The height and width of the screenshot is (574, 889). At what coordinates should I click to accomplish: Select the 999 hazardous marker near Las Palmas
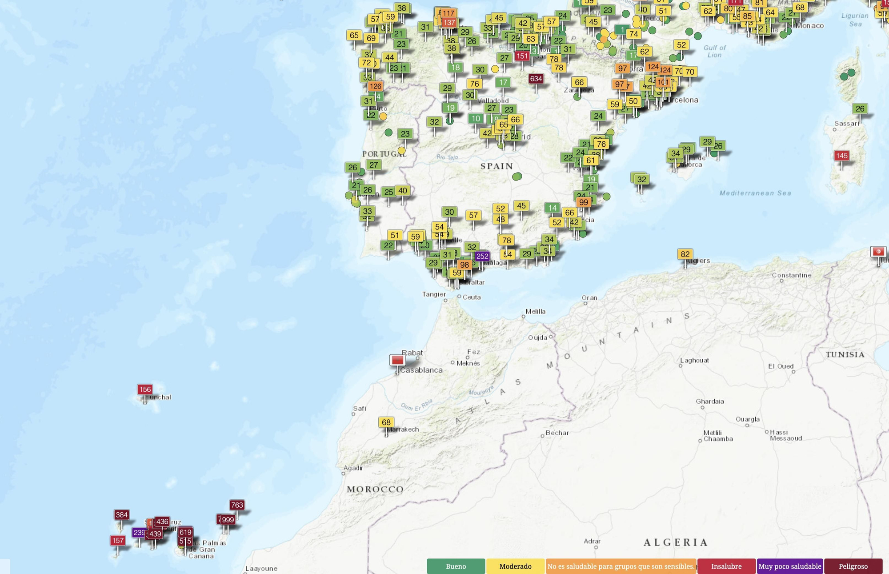point(228,519)
